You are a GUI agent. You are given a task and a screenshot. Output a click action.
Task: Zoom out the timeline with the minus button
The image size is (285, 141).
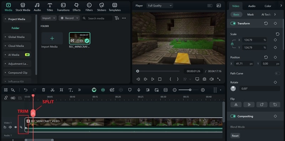[175, 90]
